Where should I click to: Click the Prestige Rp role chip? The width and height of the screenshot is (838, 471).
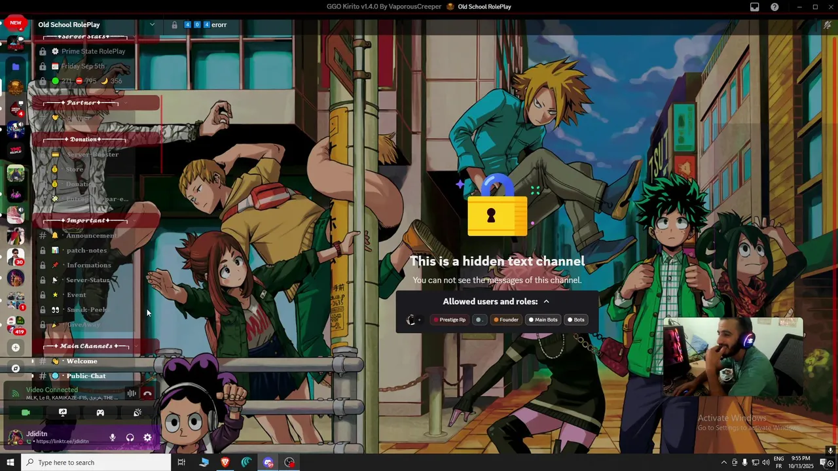pyautogui.click(x=449, y=320)
